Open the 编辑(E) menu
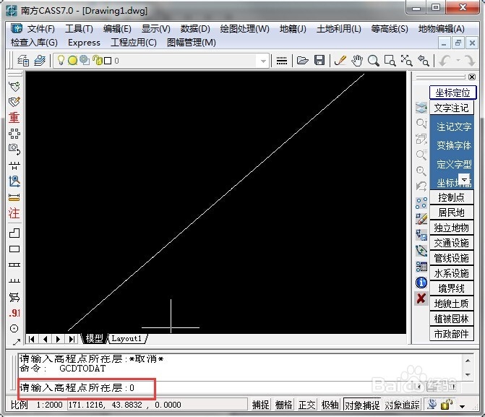Viewport: 485px width, 417px height. click(x=117, y=29)
